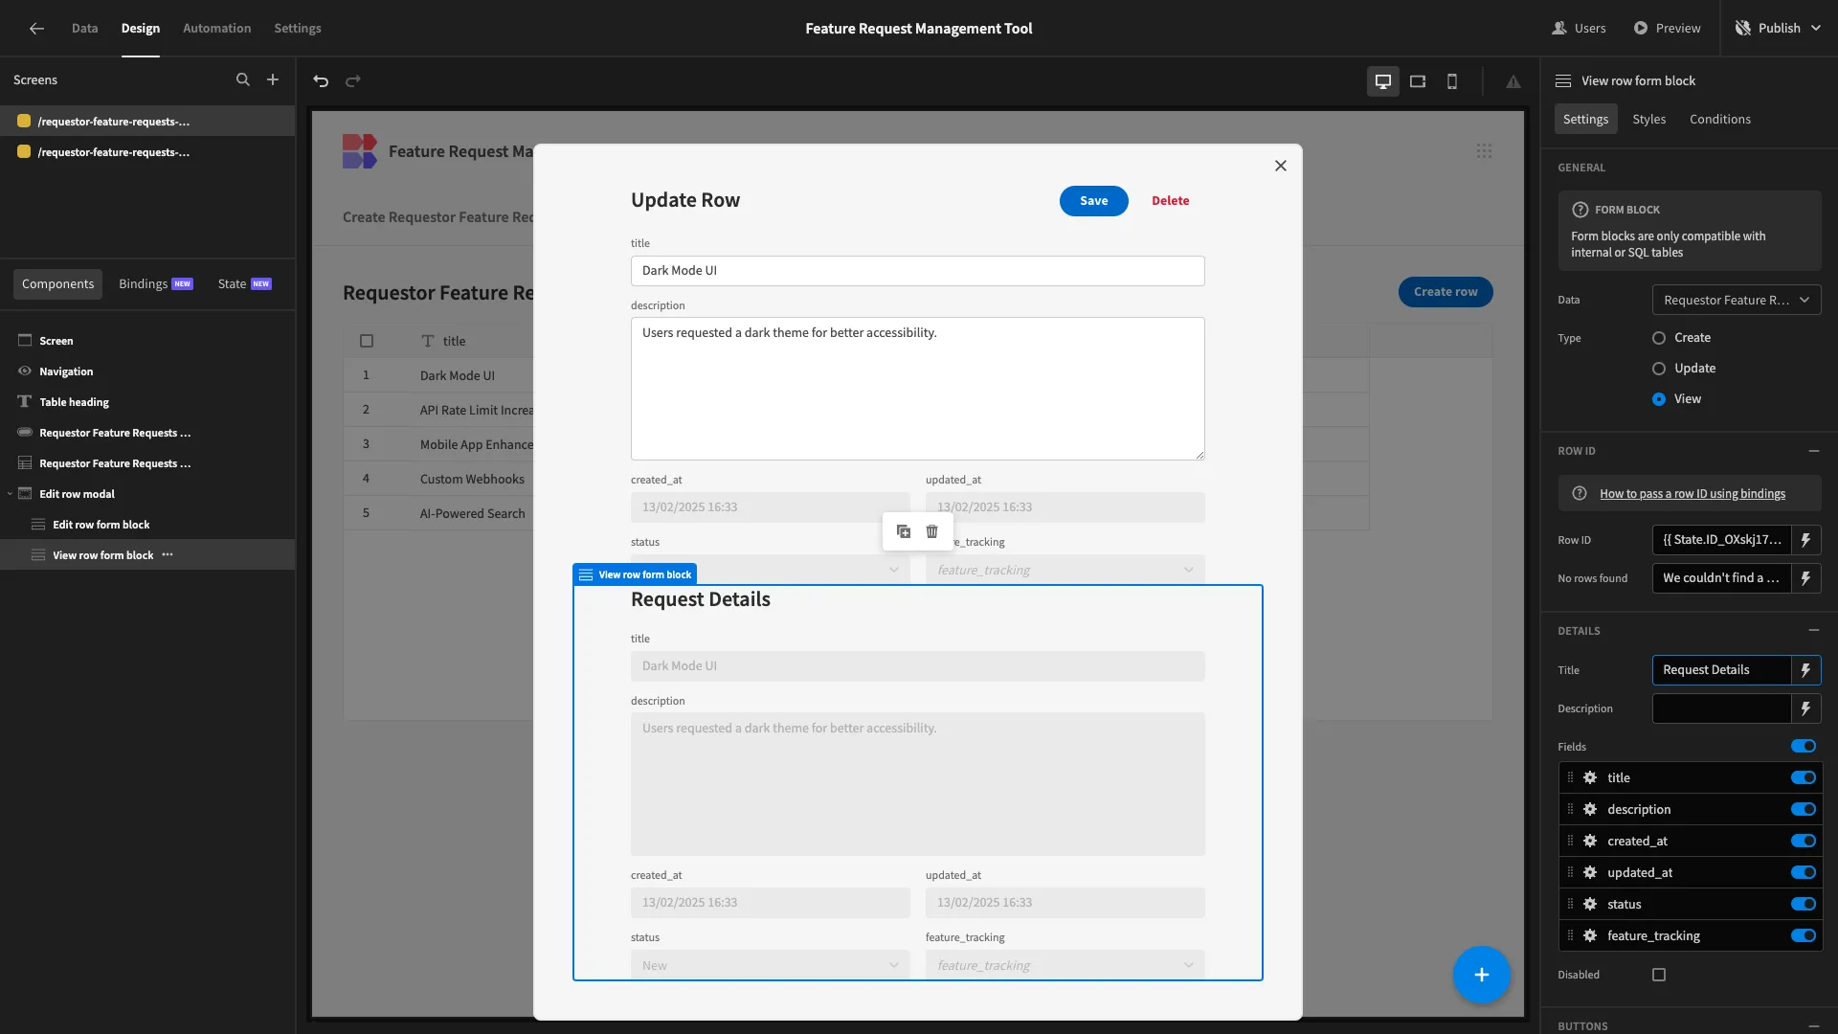This screenshot has width=1838, height=1034.
Task: Toggle the created_at field switch
Action: (x=1804, y=842)
